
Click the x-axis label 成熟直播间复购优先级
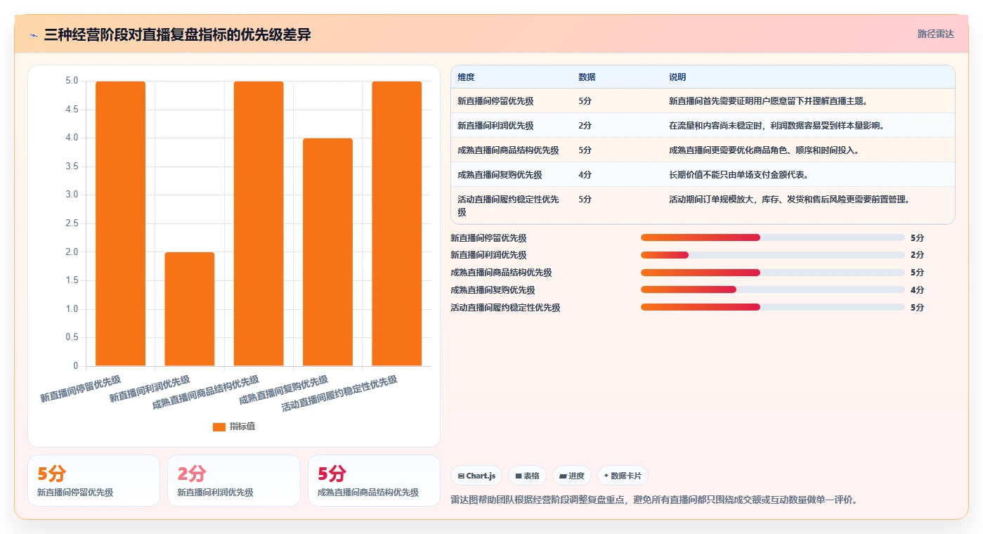click(284, 390)
